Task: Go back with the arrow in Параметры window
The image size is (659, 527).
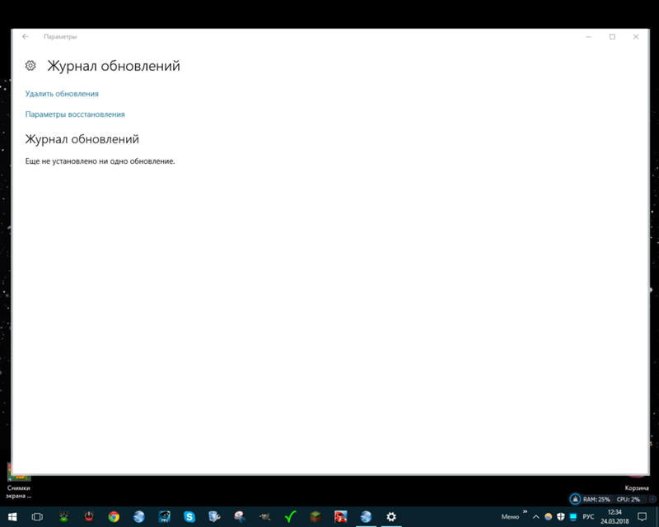Action: click(x=26, y=36)
